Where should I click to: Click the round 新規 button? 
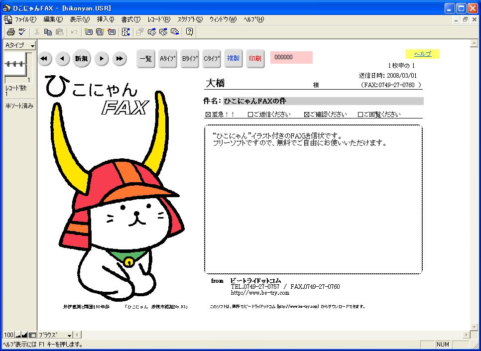(82, 58)
